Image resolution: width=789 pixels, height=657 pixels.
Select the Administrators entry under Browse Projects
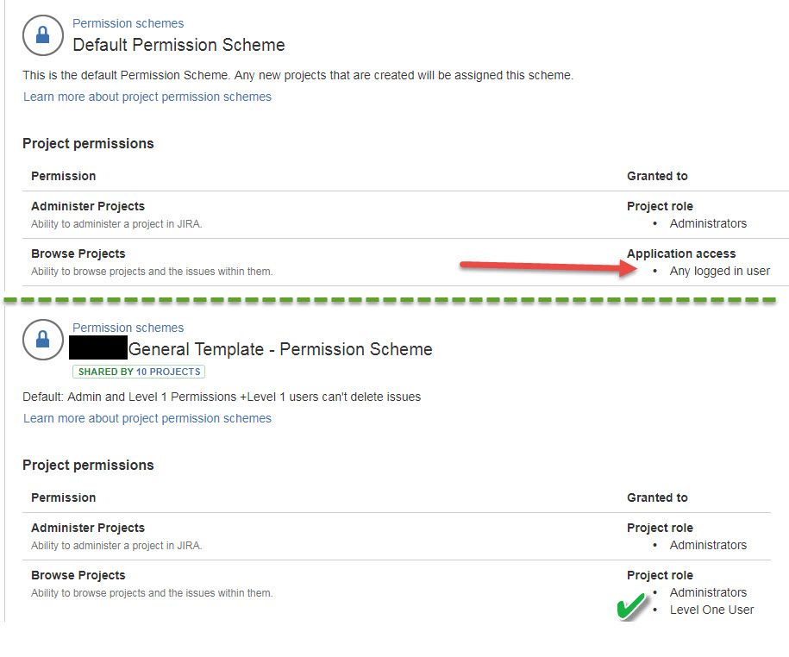(708, 592)
